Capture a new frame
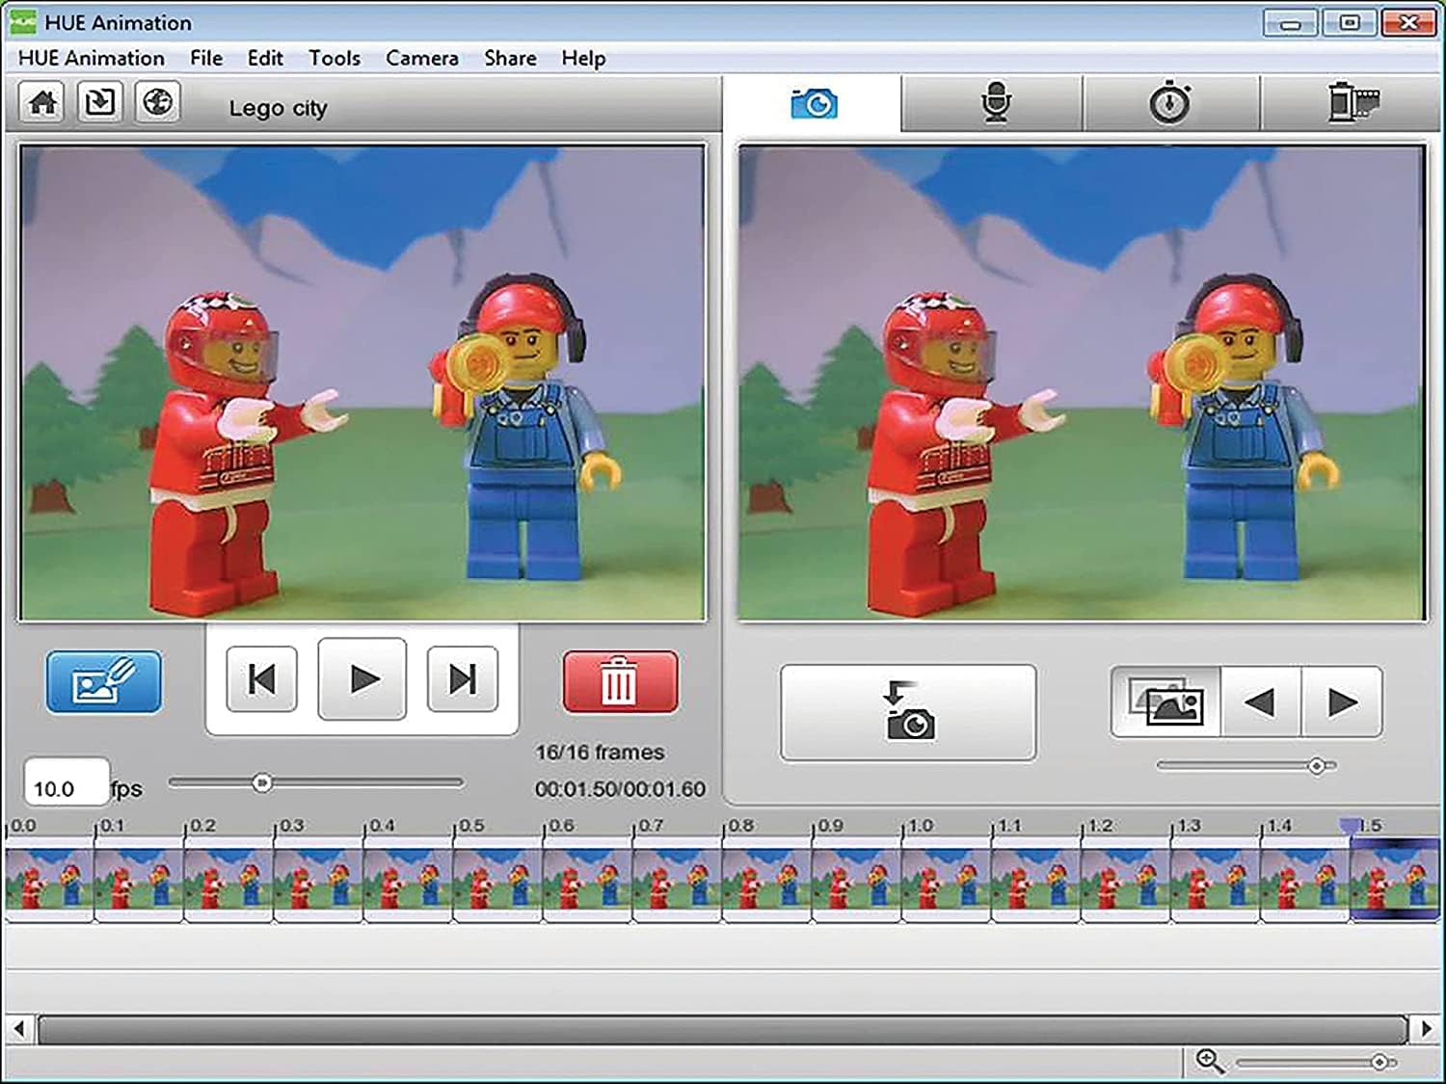 [x=907, y=711]
